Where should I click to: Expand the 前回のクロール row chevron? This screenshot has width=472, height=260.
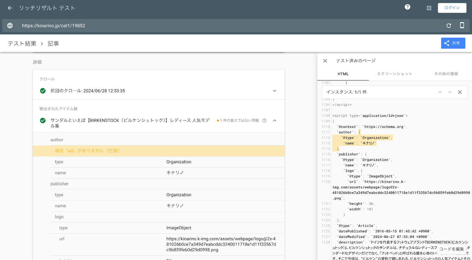coord(275,91)
